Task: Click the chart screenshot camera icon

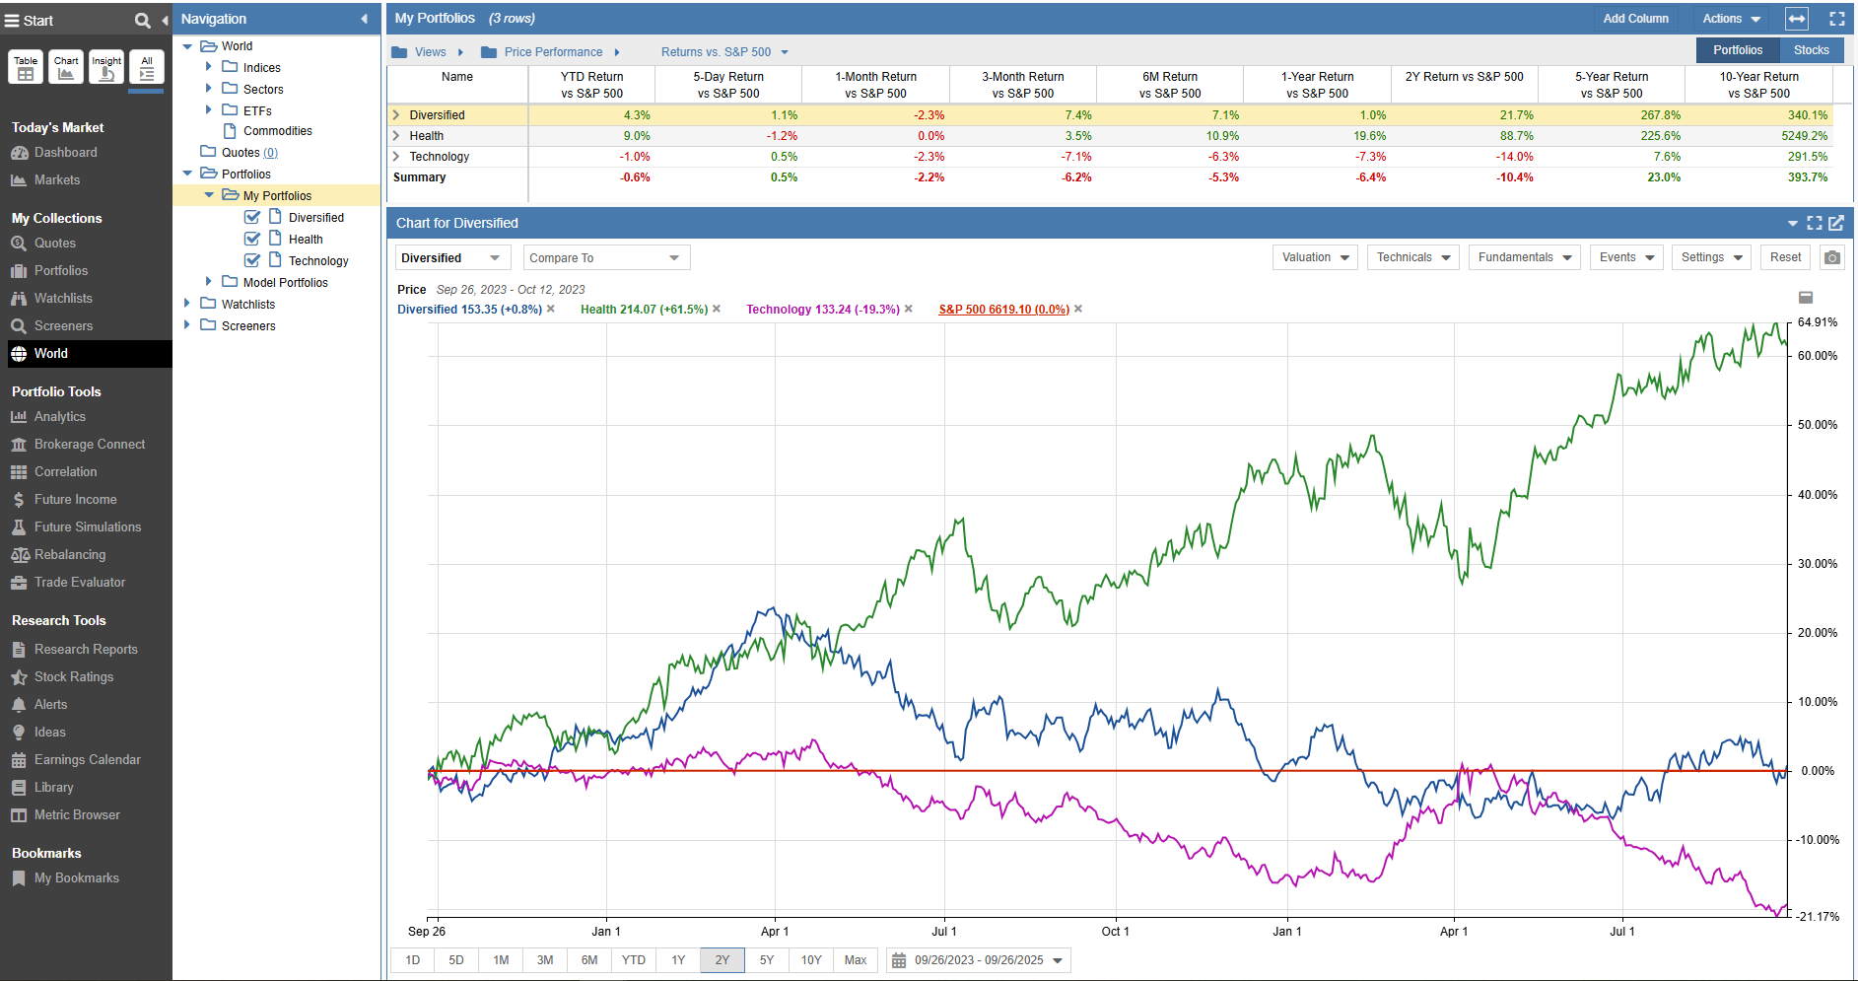Action: (1831, 258)
